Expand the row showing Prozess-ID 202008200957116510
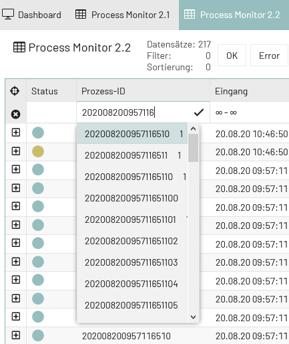289x344 pixels. click(16, 335)
